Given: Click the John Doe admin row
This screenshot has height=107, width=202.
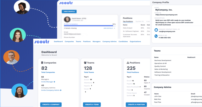Looking at the screenshot, I should tap(158, 96).
